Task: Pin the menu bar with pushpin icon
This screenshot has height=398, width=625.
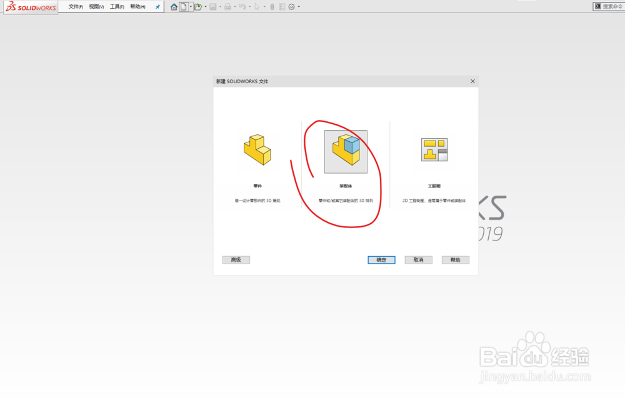Action: click(157, 7)
